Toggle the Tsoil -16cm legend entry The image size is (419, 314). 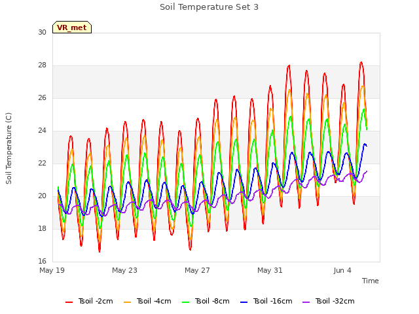click(266, 301)
